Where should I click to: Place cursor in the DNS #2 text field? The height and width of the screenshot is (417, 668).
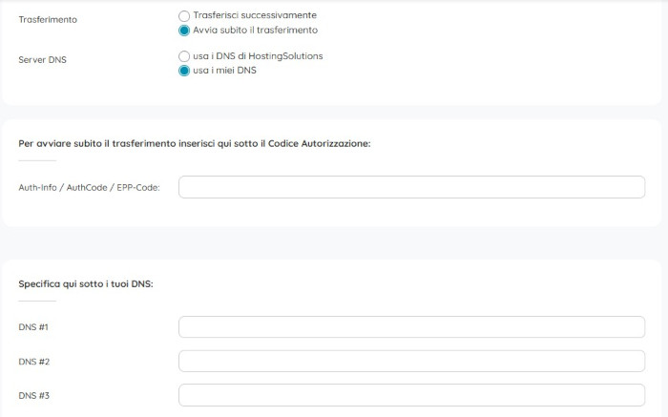point(411,362)
